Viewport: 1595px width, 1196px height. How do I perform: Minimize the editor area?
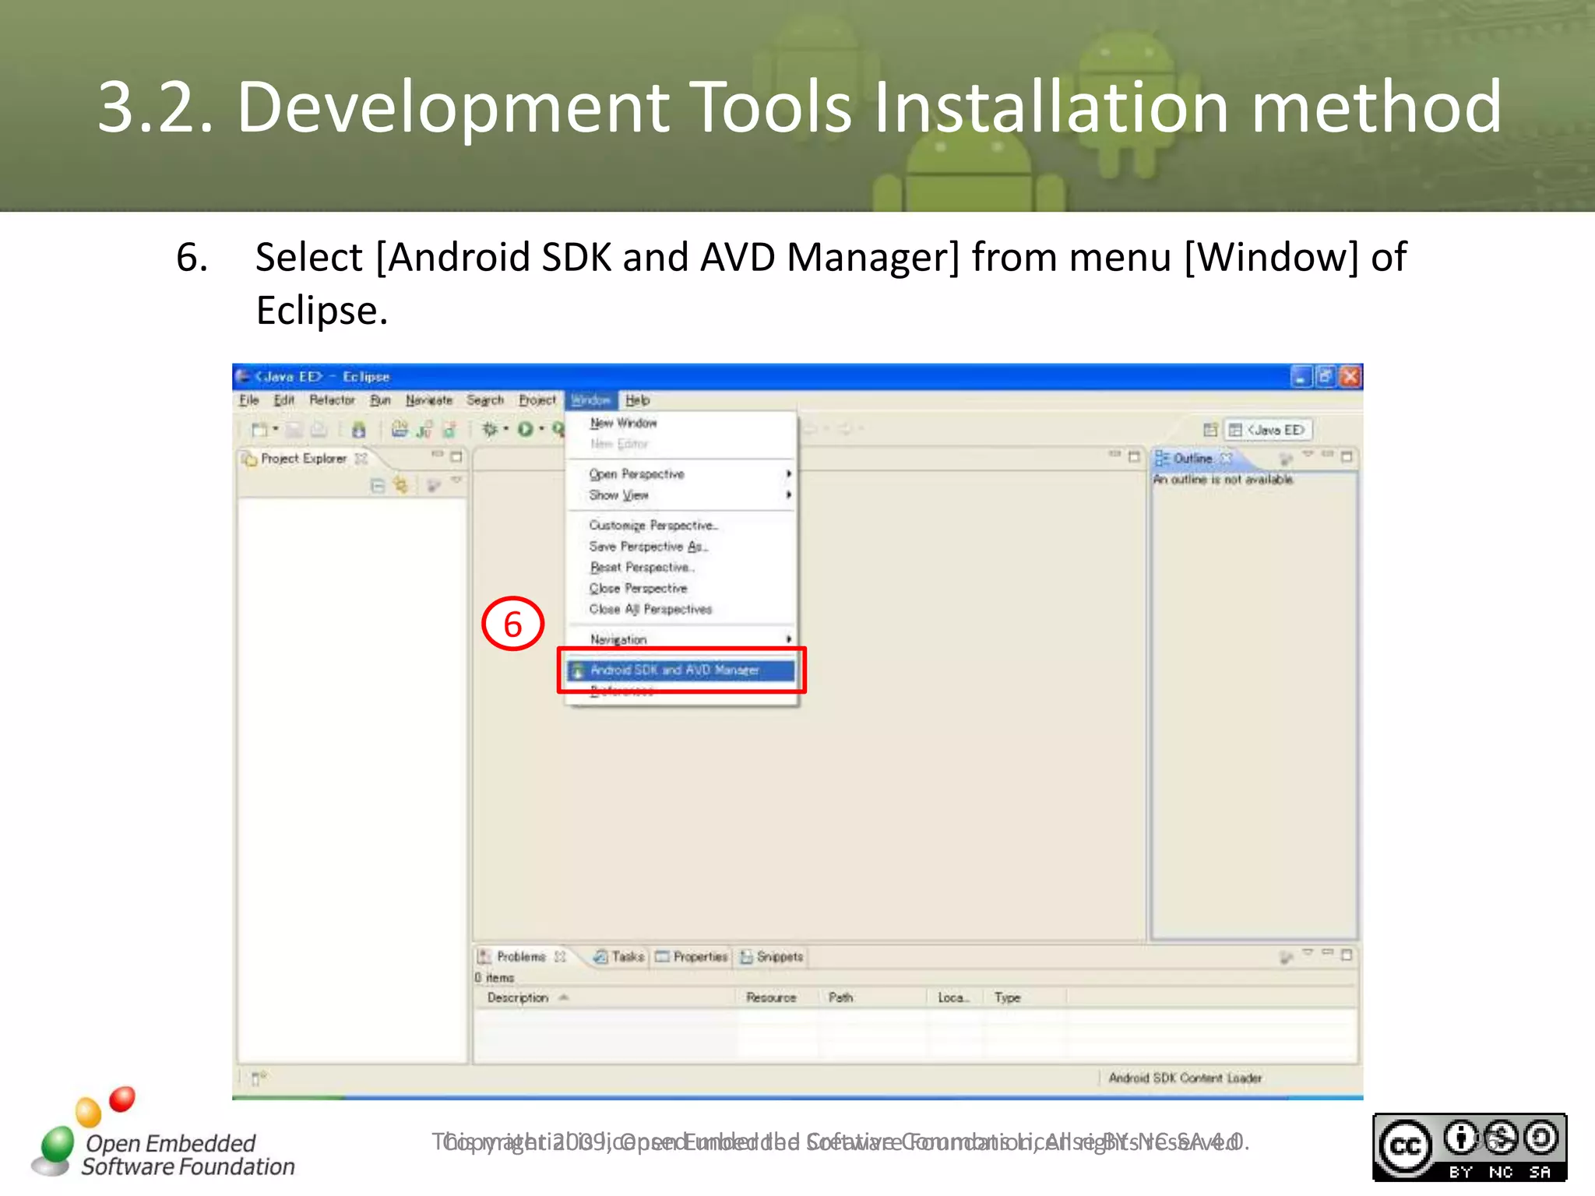[1114, 454]
